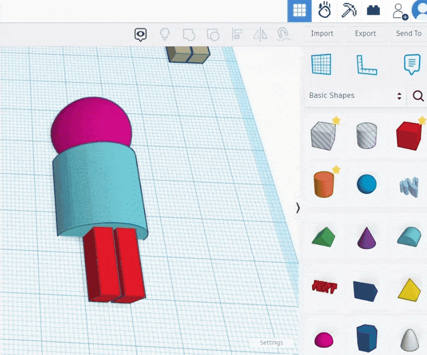Pick the light blue Scribble shape
Image resolution: width=427 pixels, height=355 pixels.
(x=409, y=187)
